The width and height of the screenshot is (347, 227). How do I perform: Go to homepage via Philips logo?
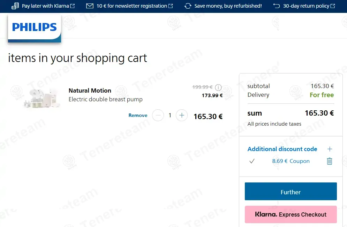tap(35, 28)
